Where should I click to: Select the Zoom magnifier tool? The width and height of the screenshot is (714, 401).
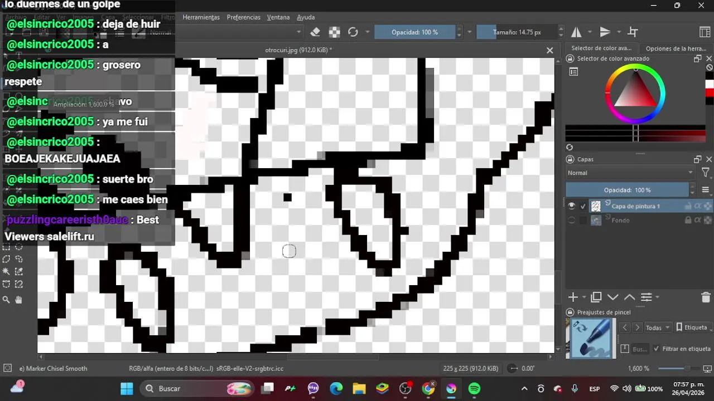(6, 300)
